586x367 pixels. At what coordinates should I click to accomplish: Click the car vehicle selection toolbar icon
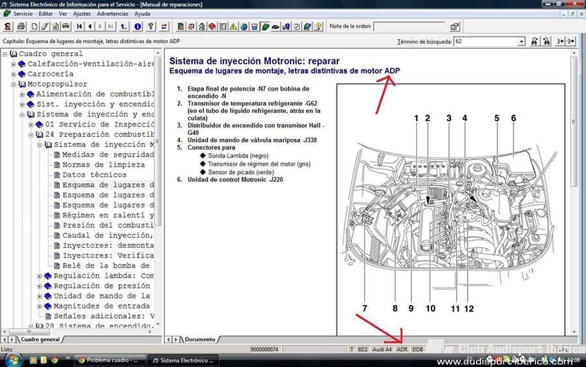tap(66, 27)
